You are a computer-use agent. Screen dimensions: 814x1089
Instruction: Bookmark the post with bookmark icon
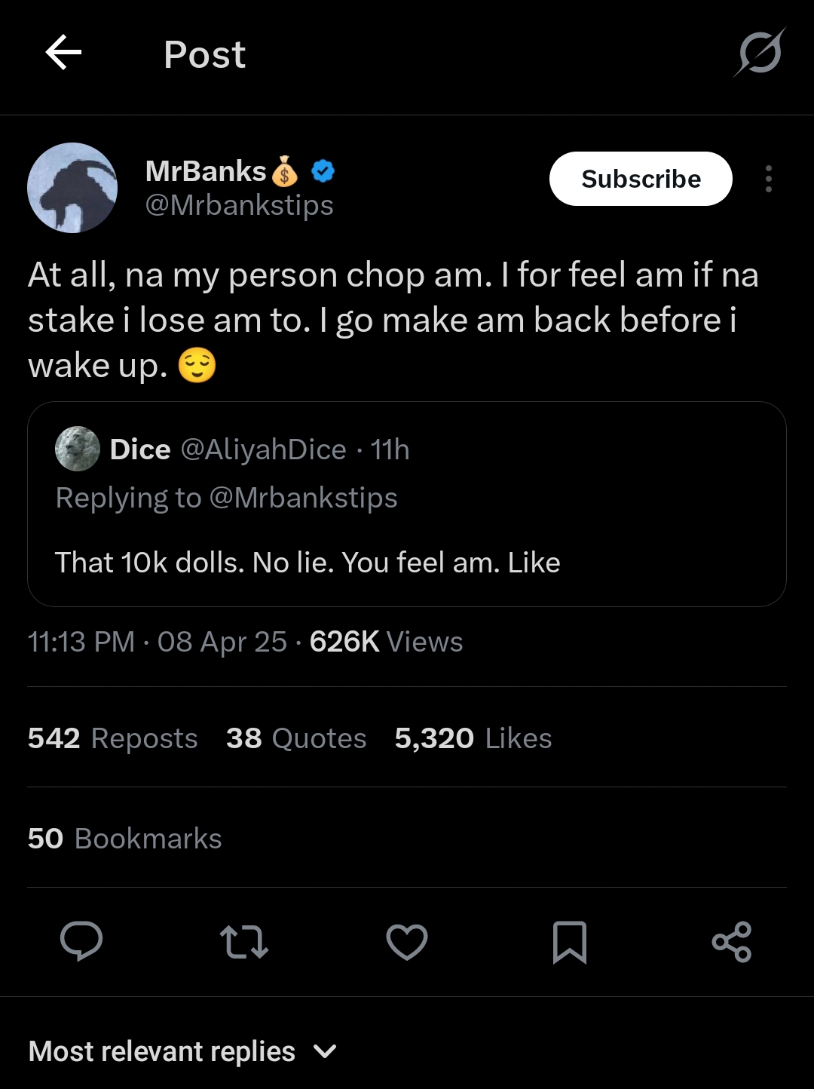coord(570,942)
